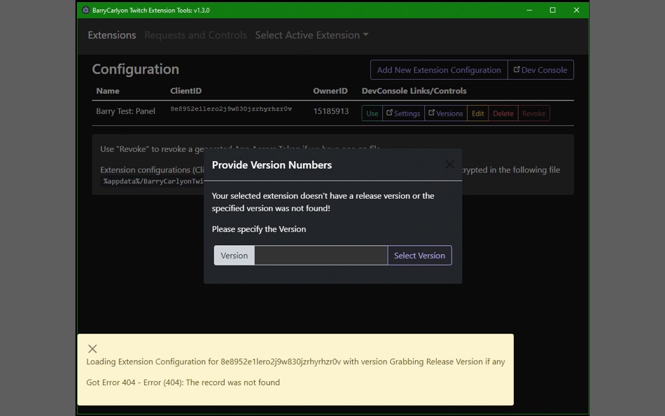Click the Revoke button

[534, 113]
